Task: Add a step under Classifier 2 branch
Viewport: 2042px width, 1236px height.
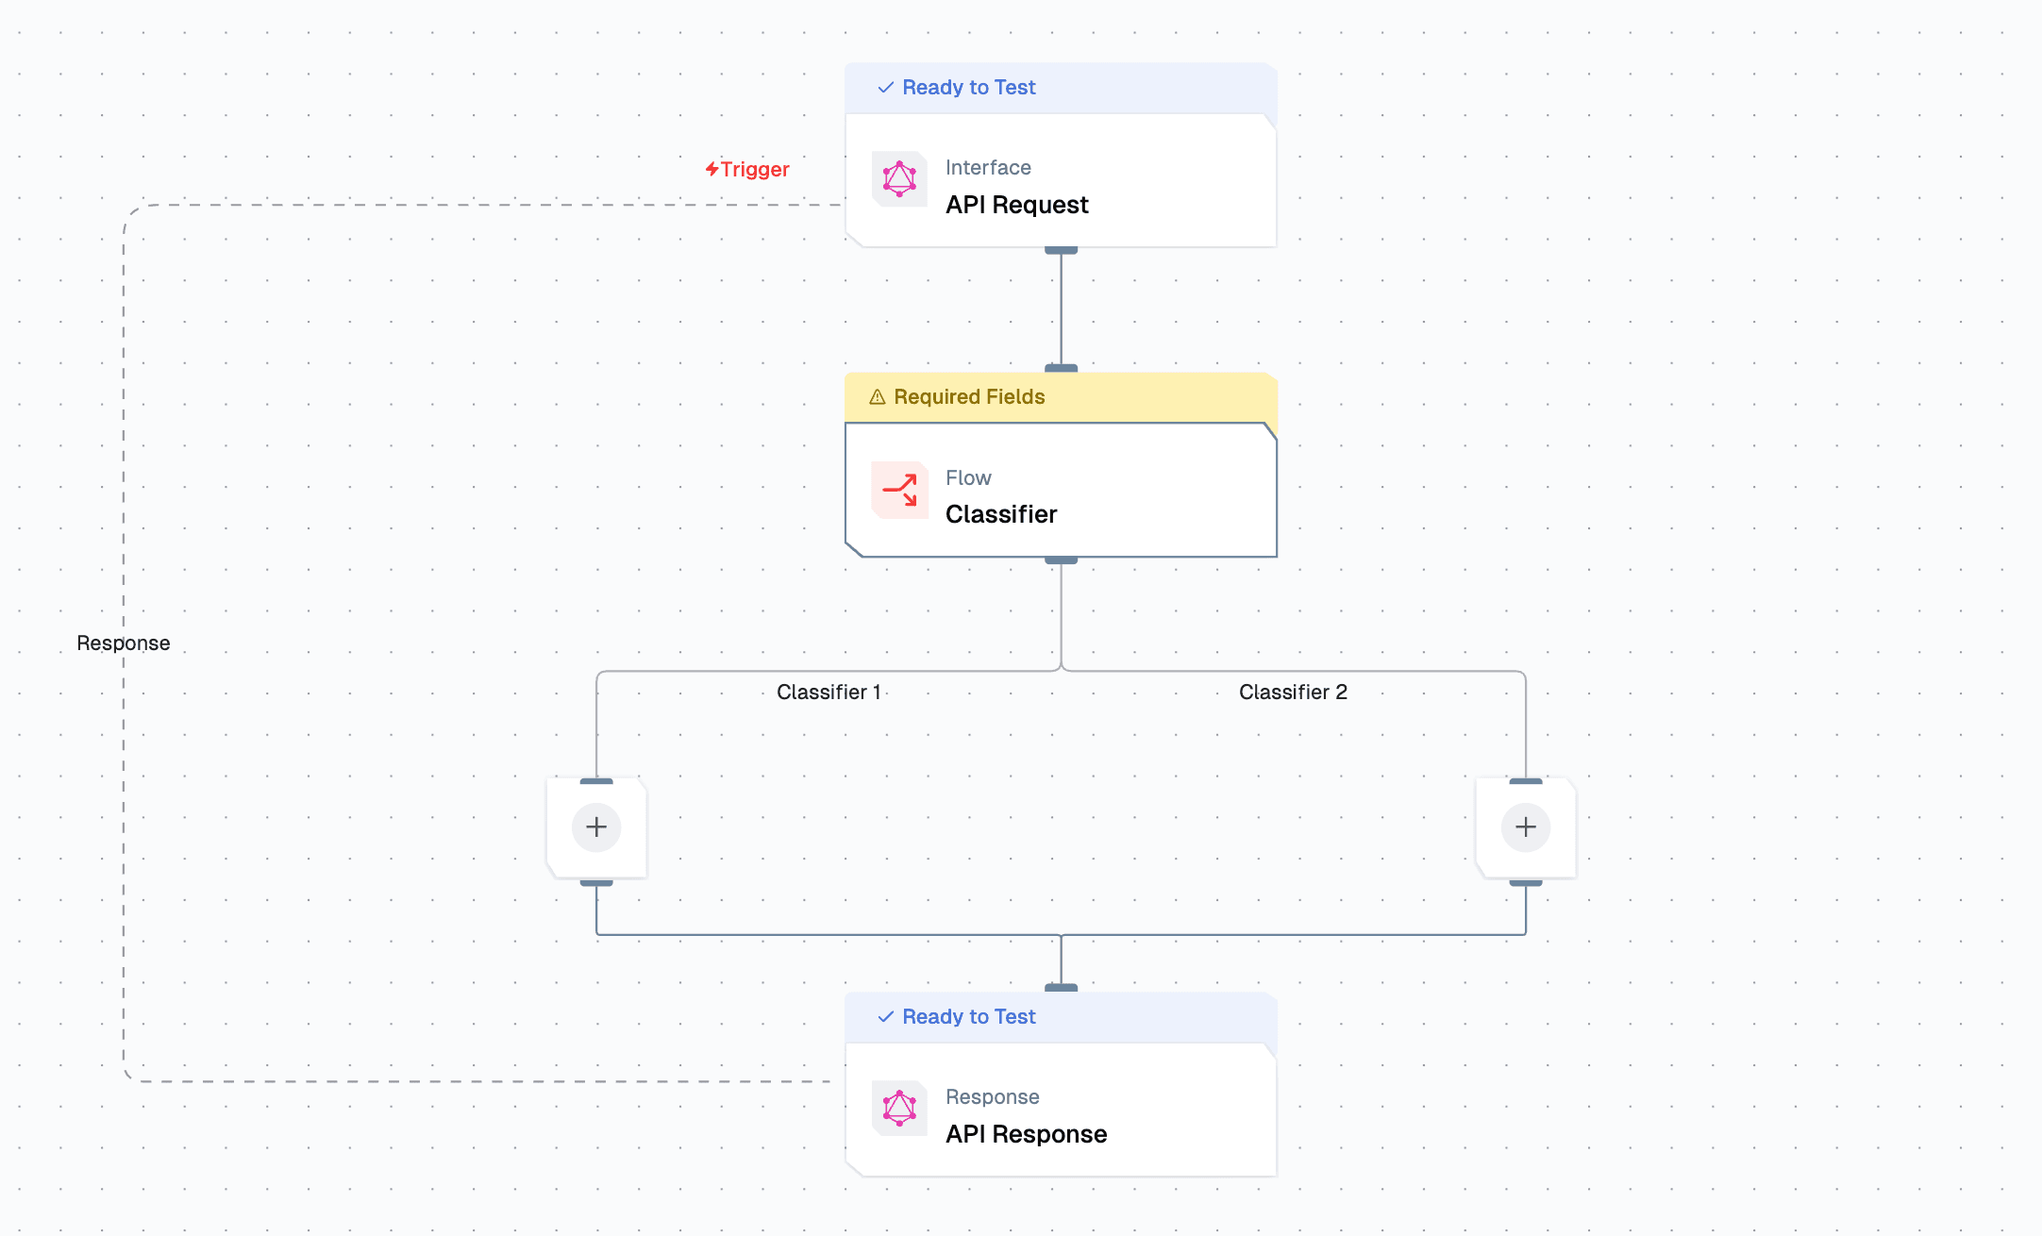Action: click(1526, 827)
